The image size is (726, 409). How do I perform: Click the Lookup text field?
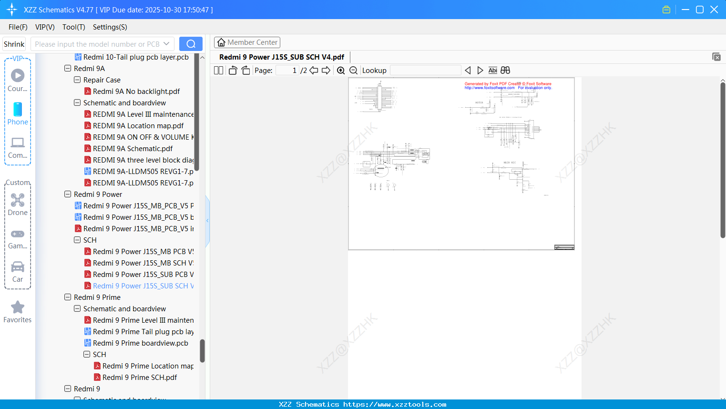[x=425, y=71]
